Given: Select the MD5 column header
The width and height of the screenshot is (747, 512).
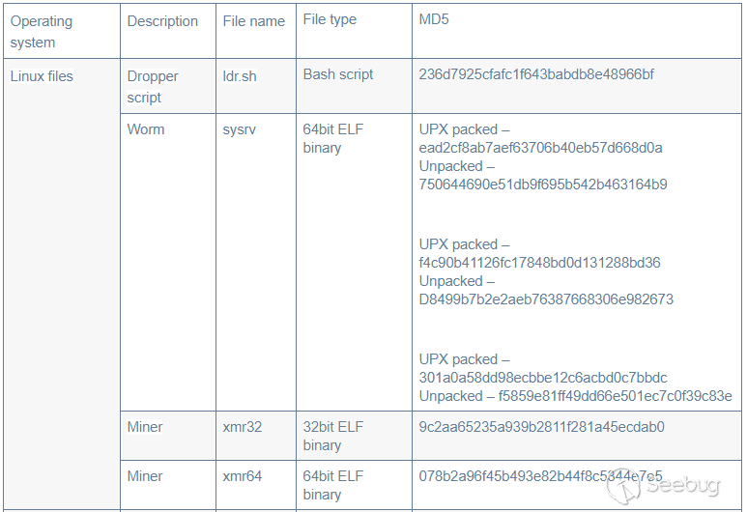Looking at the screenshot, I should click(434, 19).
